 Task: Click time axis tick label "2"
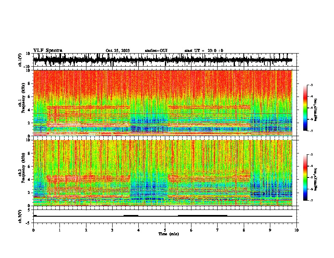[86, 230]
